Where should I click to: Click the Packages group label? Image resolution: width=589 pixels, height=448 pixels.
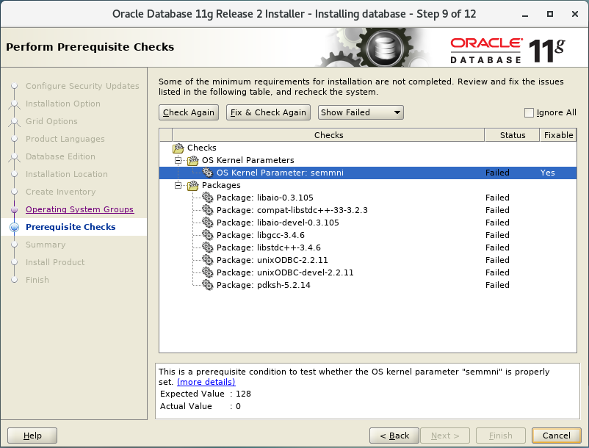coord(221,185)
